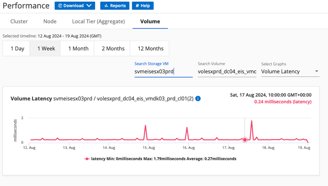Switch to the Cluster tab
328x186 pixels.
click(x=19, y=21)
